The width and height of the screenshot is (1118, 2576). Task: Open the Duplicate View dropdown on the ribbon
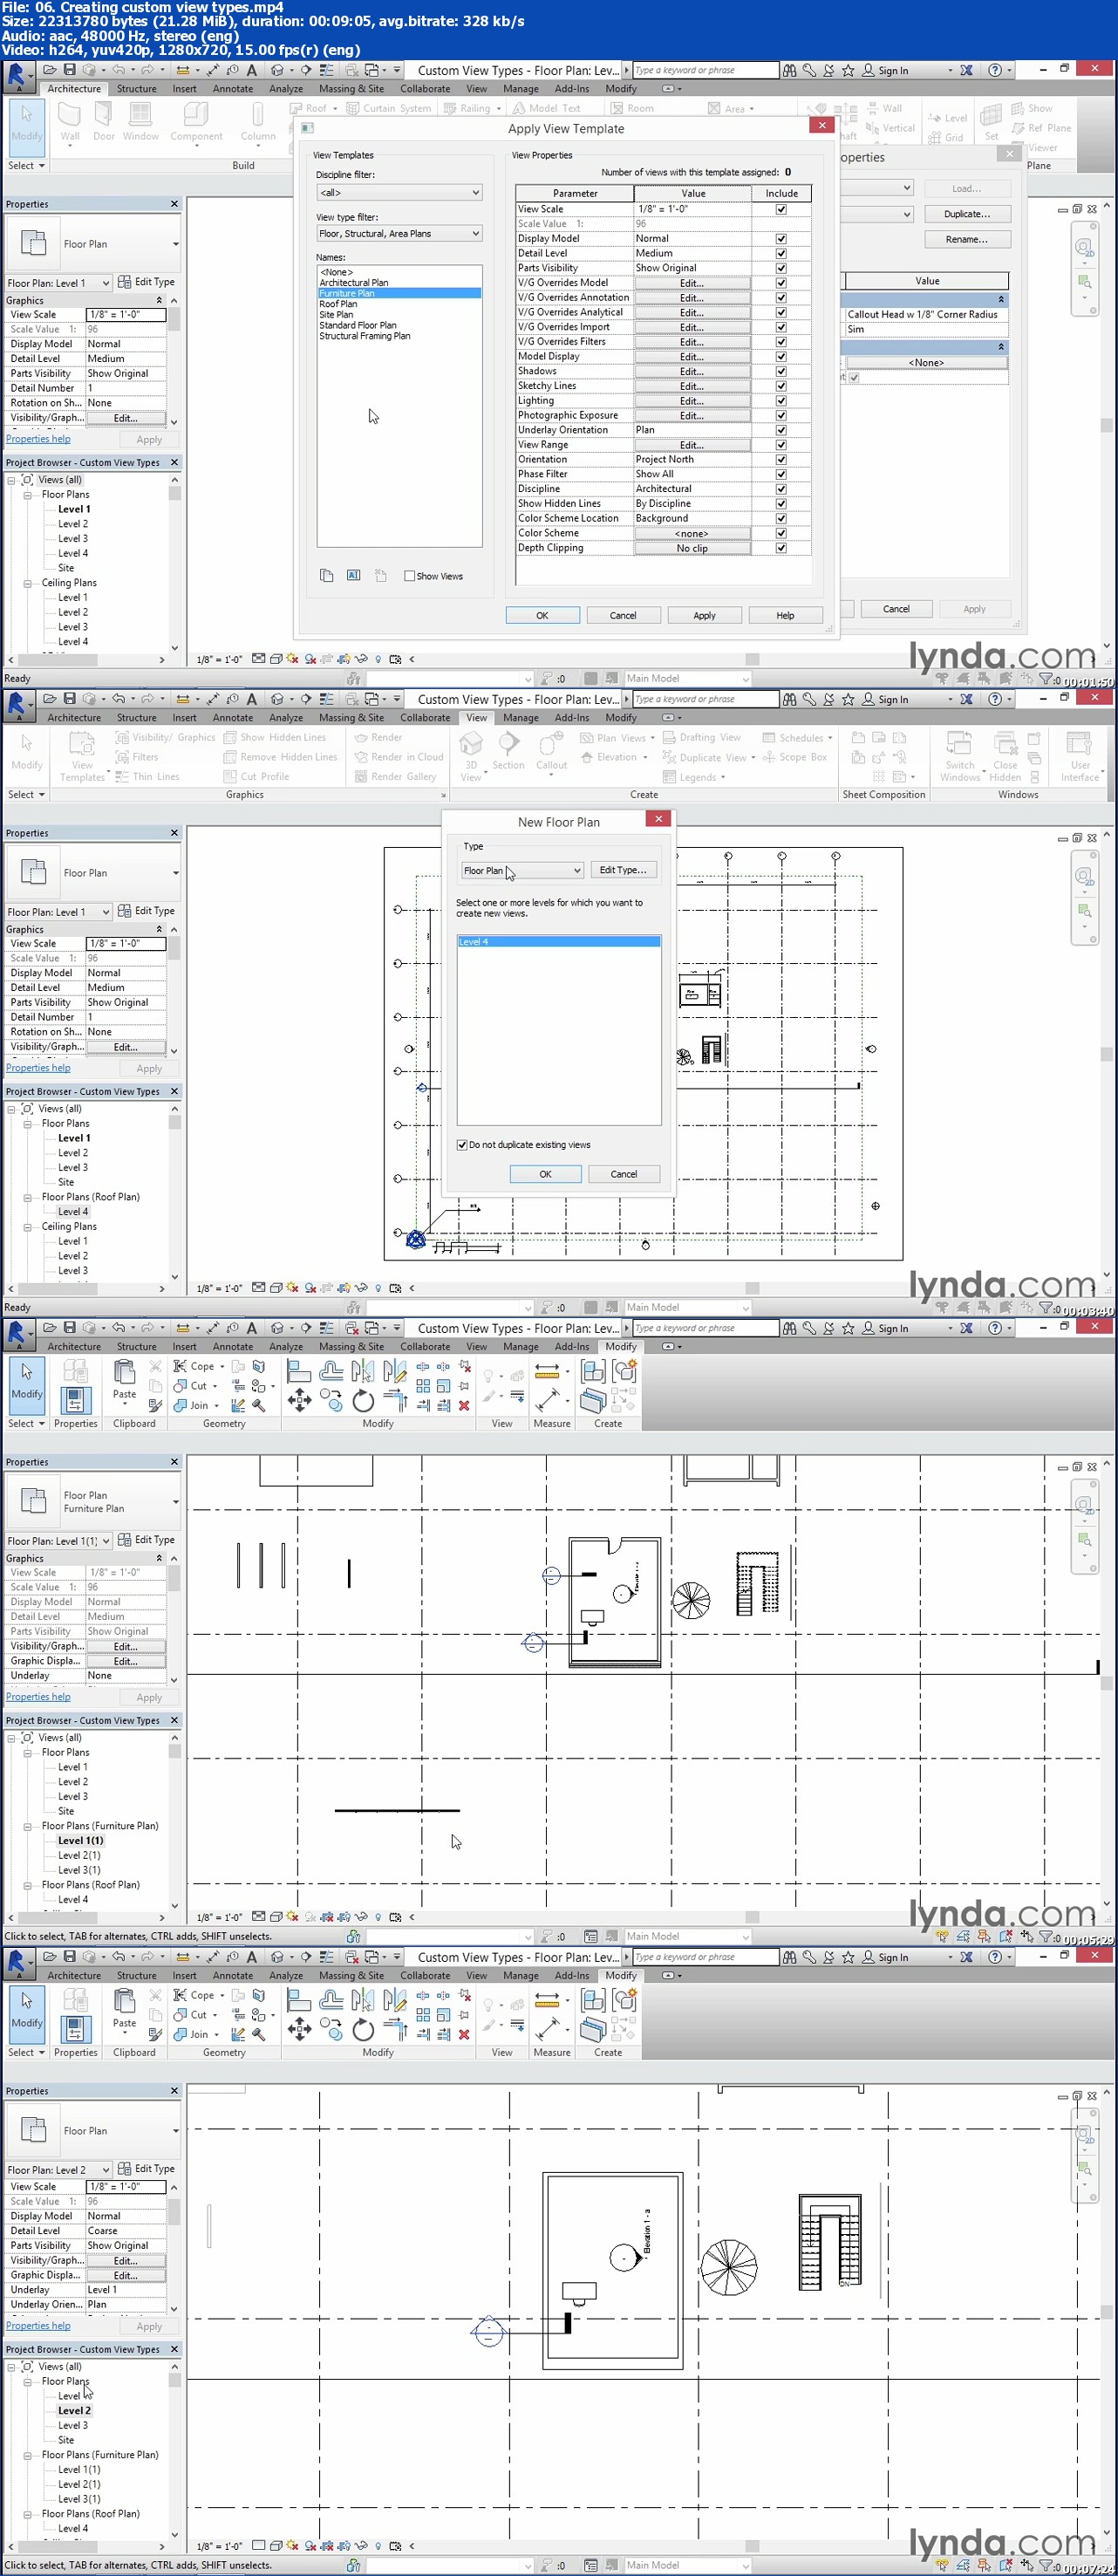753,758
